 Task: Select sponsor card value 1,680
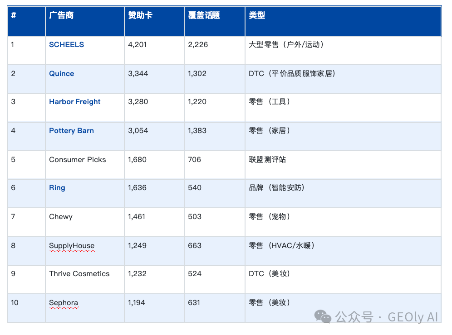[x=137, y=160]
